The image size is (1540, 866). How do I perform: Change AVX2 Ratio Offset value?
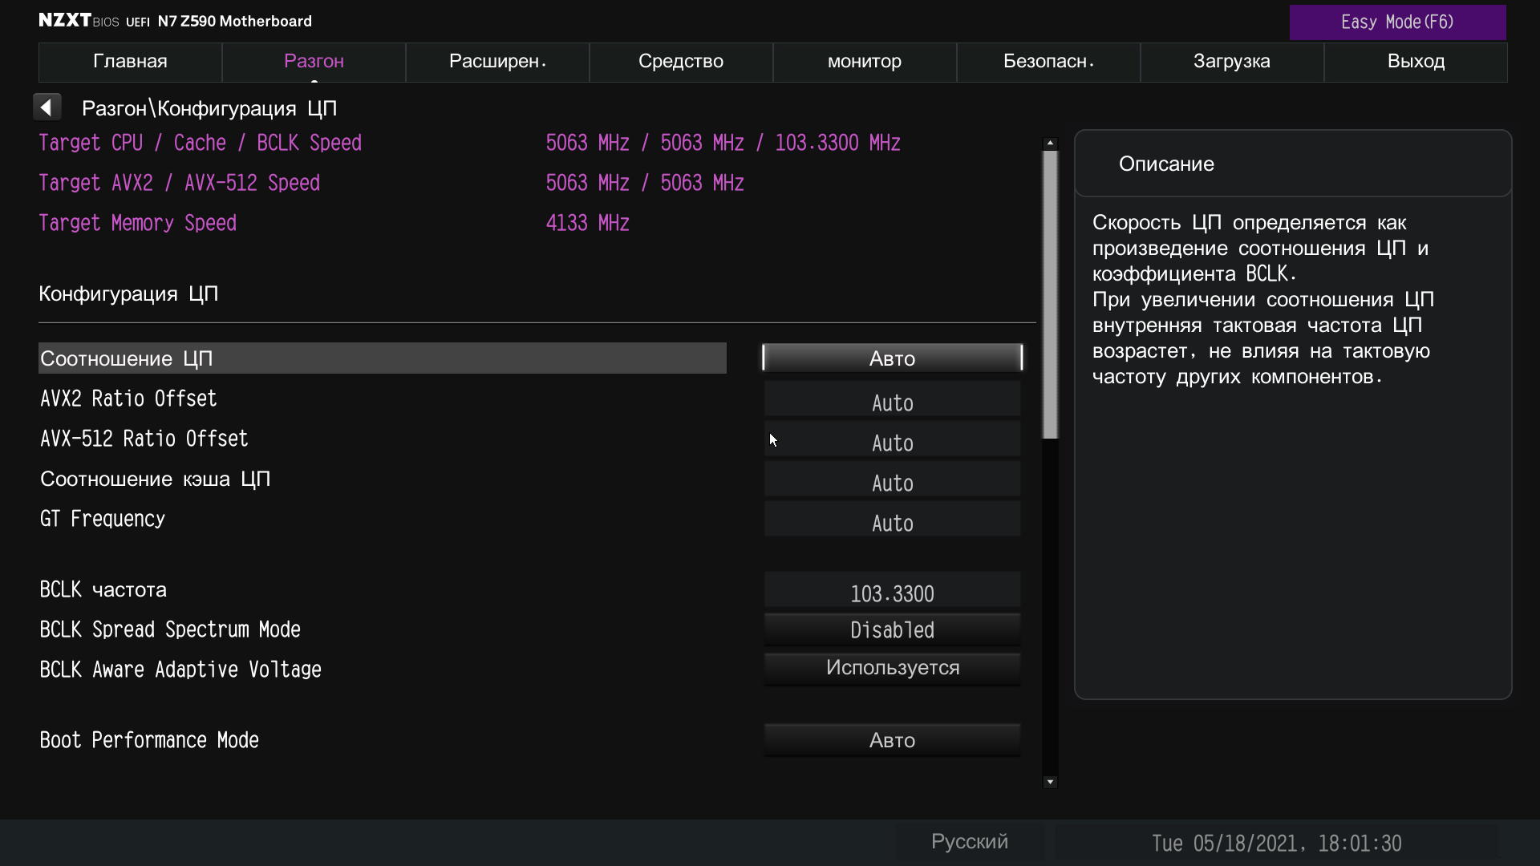[x=892, y=401]
